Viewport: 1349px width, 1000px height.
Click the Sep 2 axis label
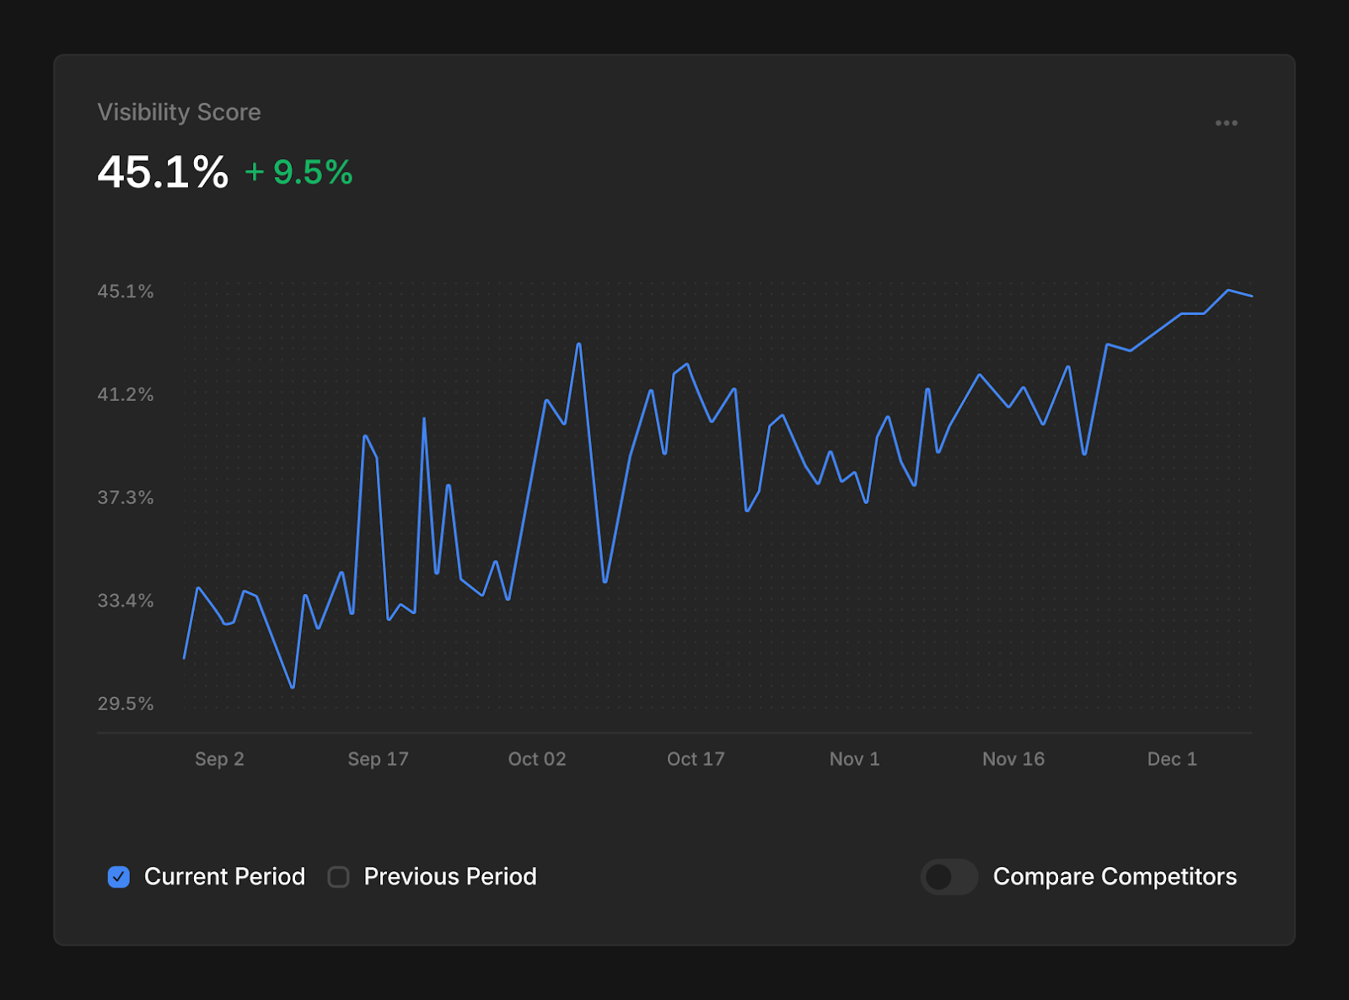pos(219,758)
